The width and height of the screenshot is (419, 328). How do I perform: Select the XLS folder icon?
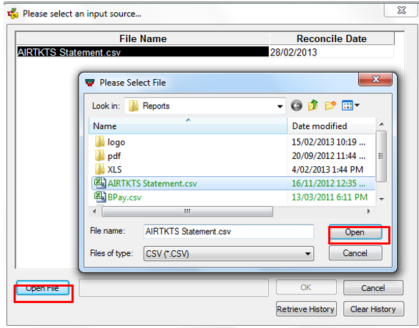pyautogui.click(x=99, y=169)
